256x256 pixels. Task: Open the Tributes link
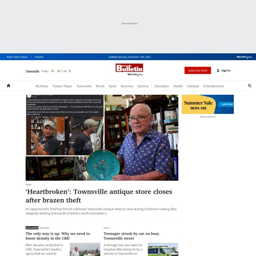point(39,57)
